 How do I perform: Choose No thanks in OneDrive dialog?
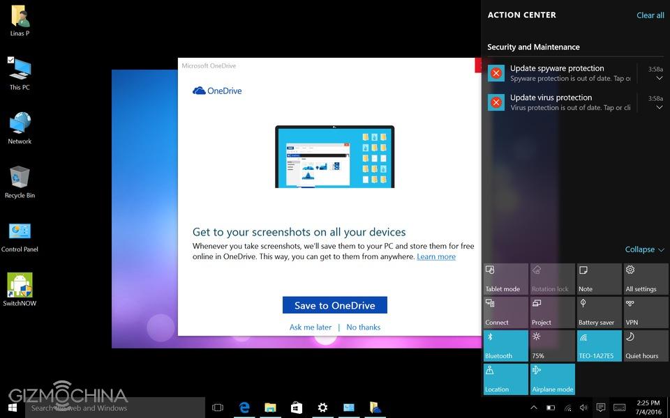tap(363, 327)
